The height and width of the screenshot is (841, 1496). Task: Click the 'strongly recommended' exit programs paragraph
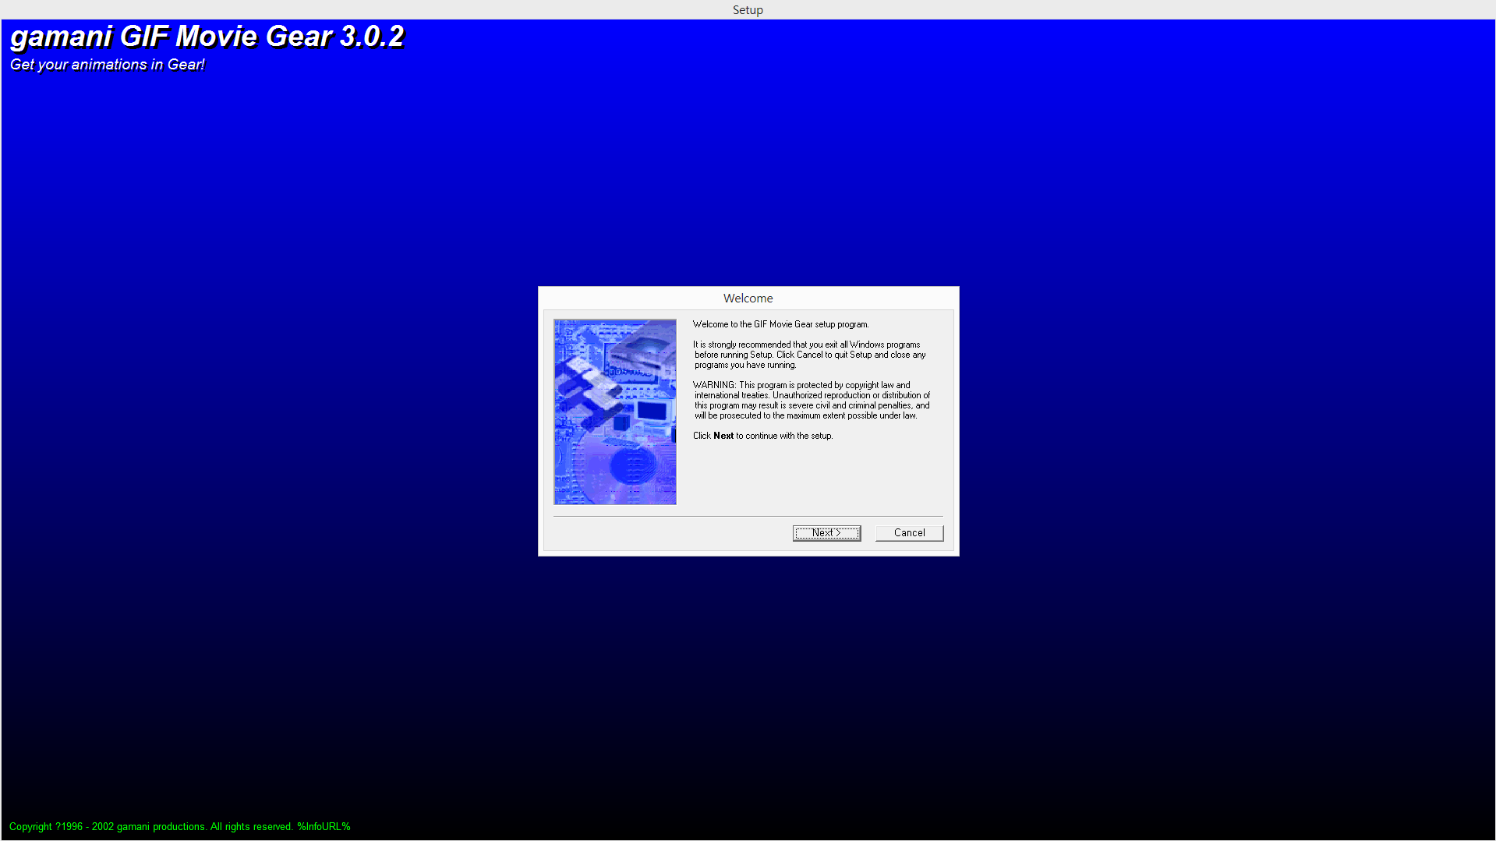(809, 355)
